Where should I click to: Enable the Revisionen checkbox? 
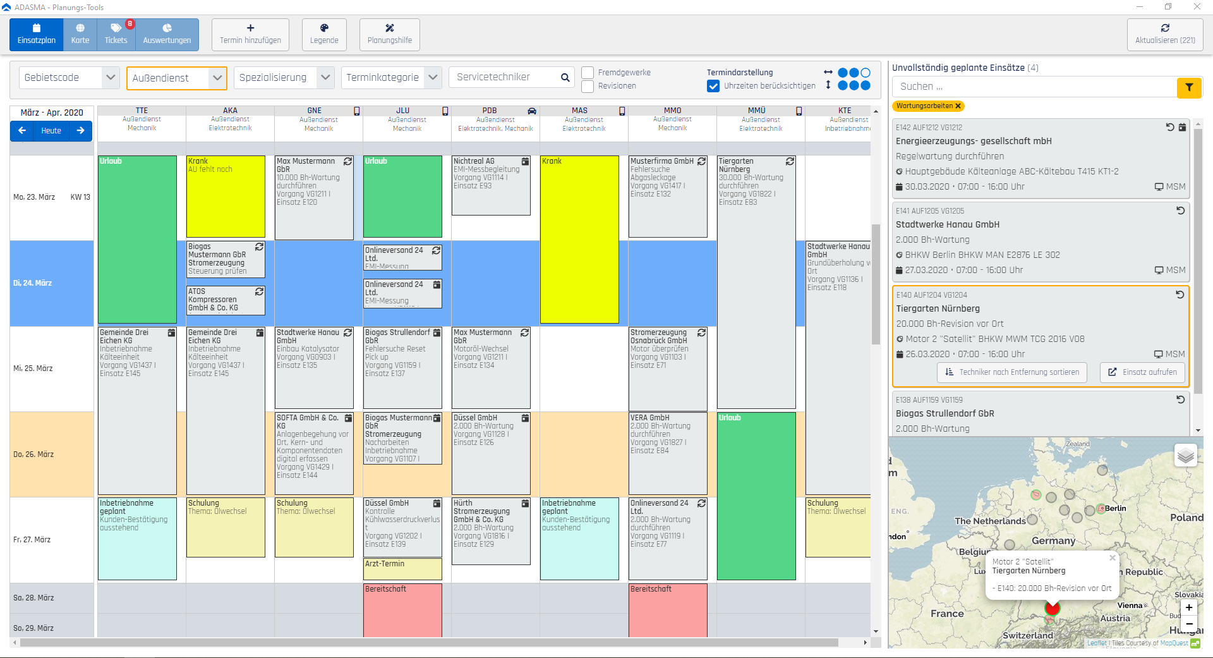(x=588, y=85)
